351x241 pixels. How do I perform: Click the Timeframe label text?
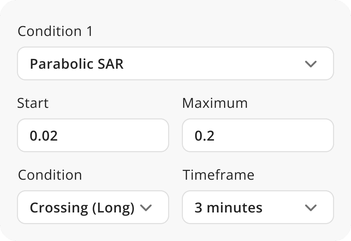(218, 175)
